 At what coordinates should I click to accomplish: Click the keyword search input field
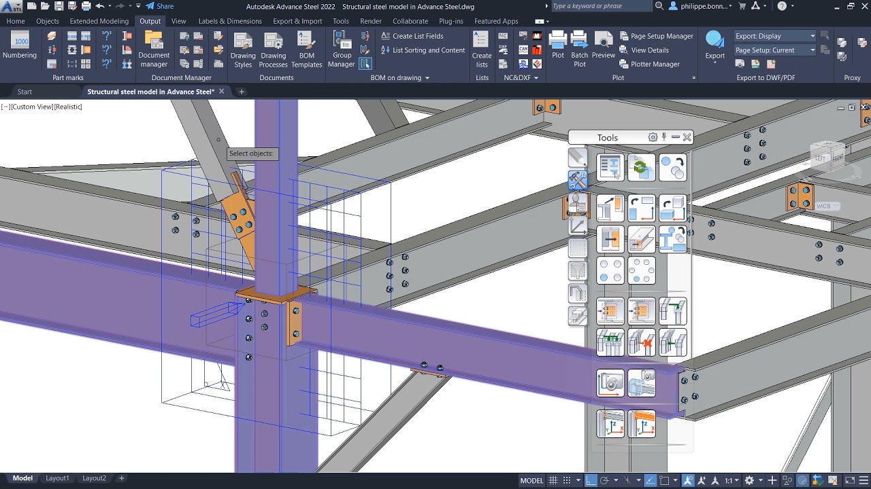coord(601,6)
